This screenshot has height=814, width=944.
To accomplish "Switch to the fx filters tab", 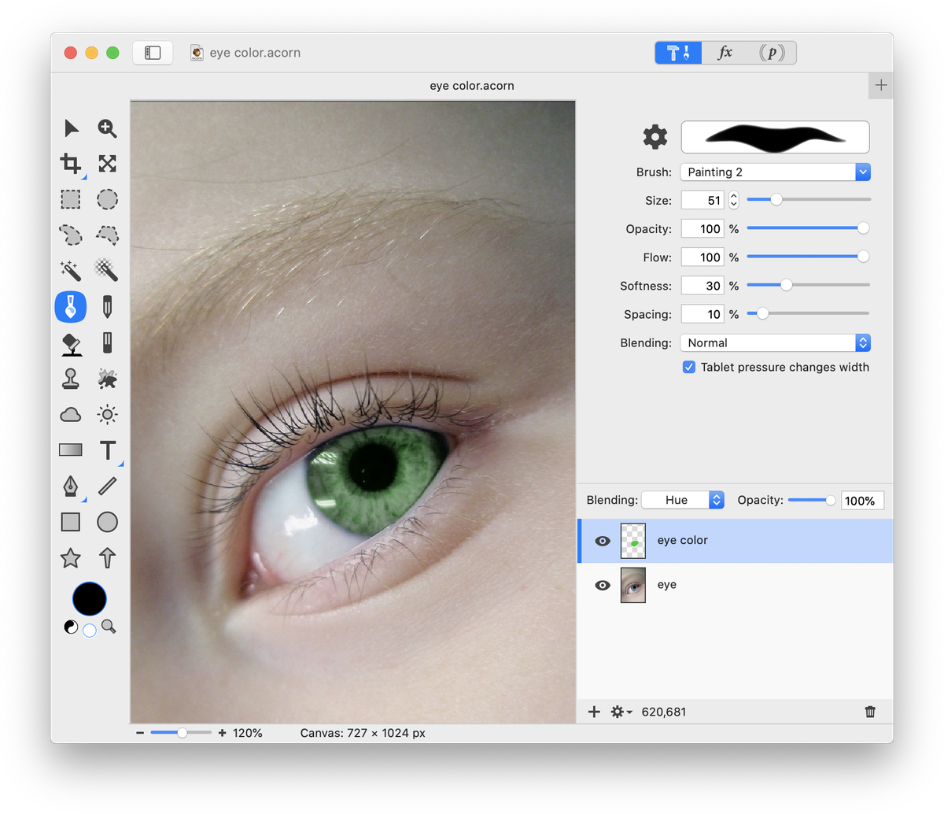I will tap(725, 53).
